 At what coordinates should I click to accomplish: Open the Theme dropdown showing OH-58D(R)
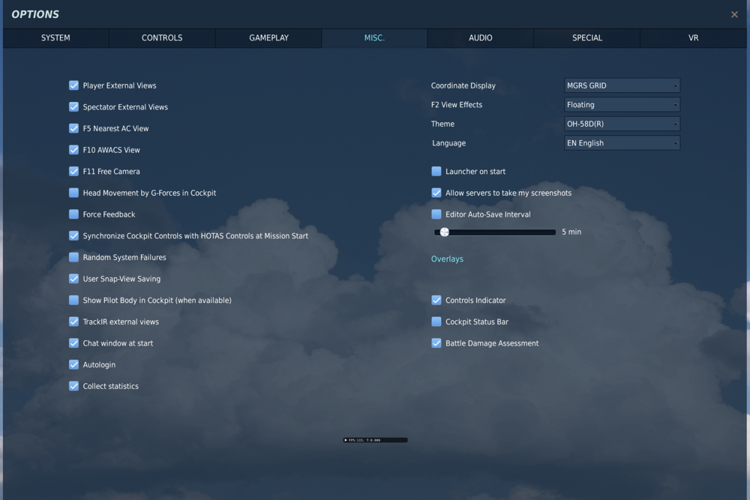(622, 124)
